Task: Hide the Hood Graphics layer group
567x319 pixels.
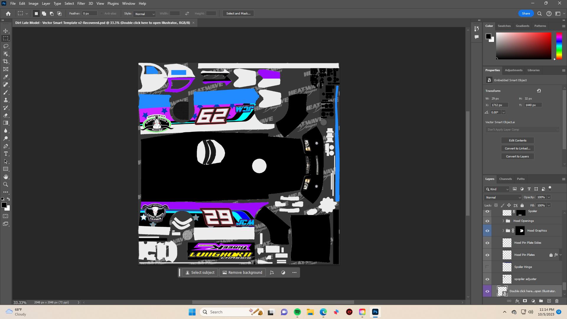Action: pyautogui.click(x=487, y=231)
